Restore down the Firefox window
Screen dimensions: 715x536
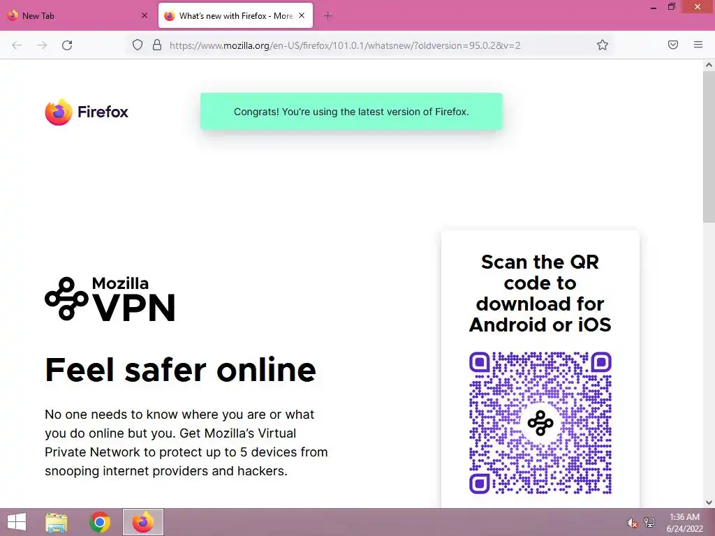671,7
